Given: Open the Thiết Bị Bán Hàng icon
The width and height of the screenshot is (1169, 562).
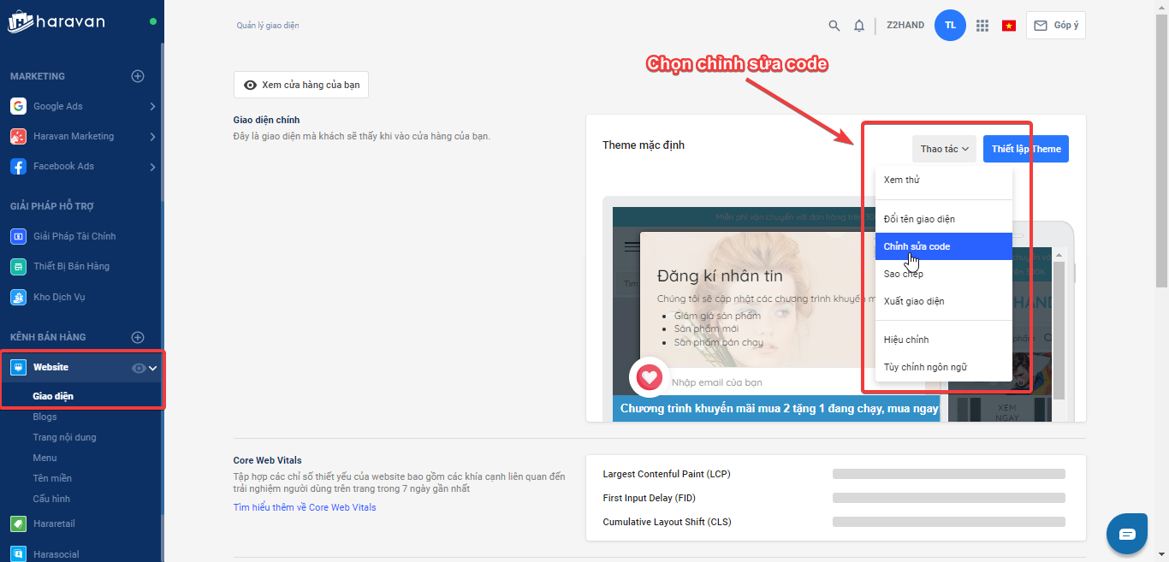Looking at the screenshot, I should click(x=18, y=266).
